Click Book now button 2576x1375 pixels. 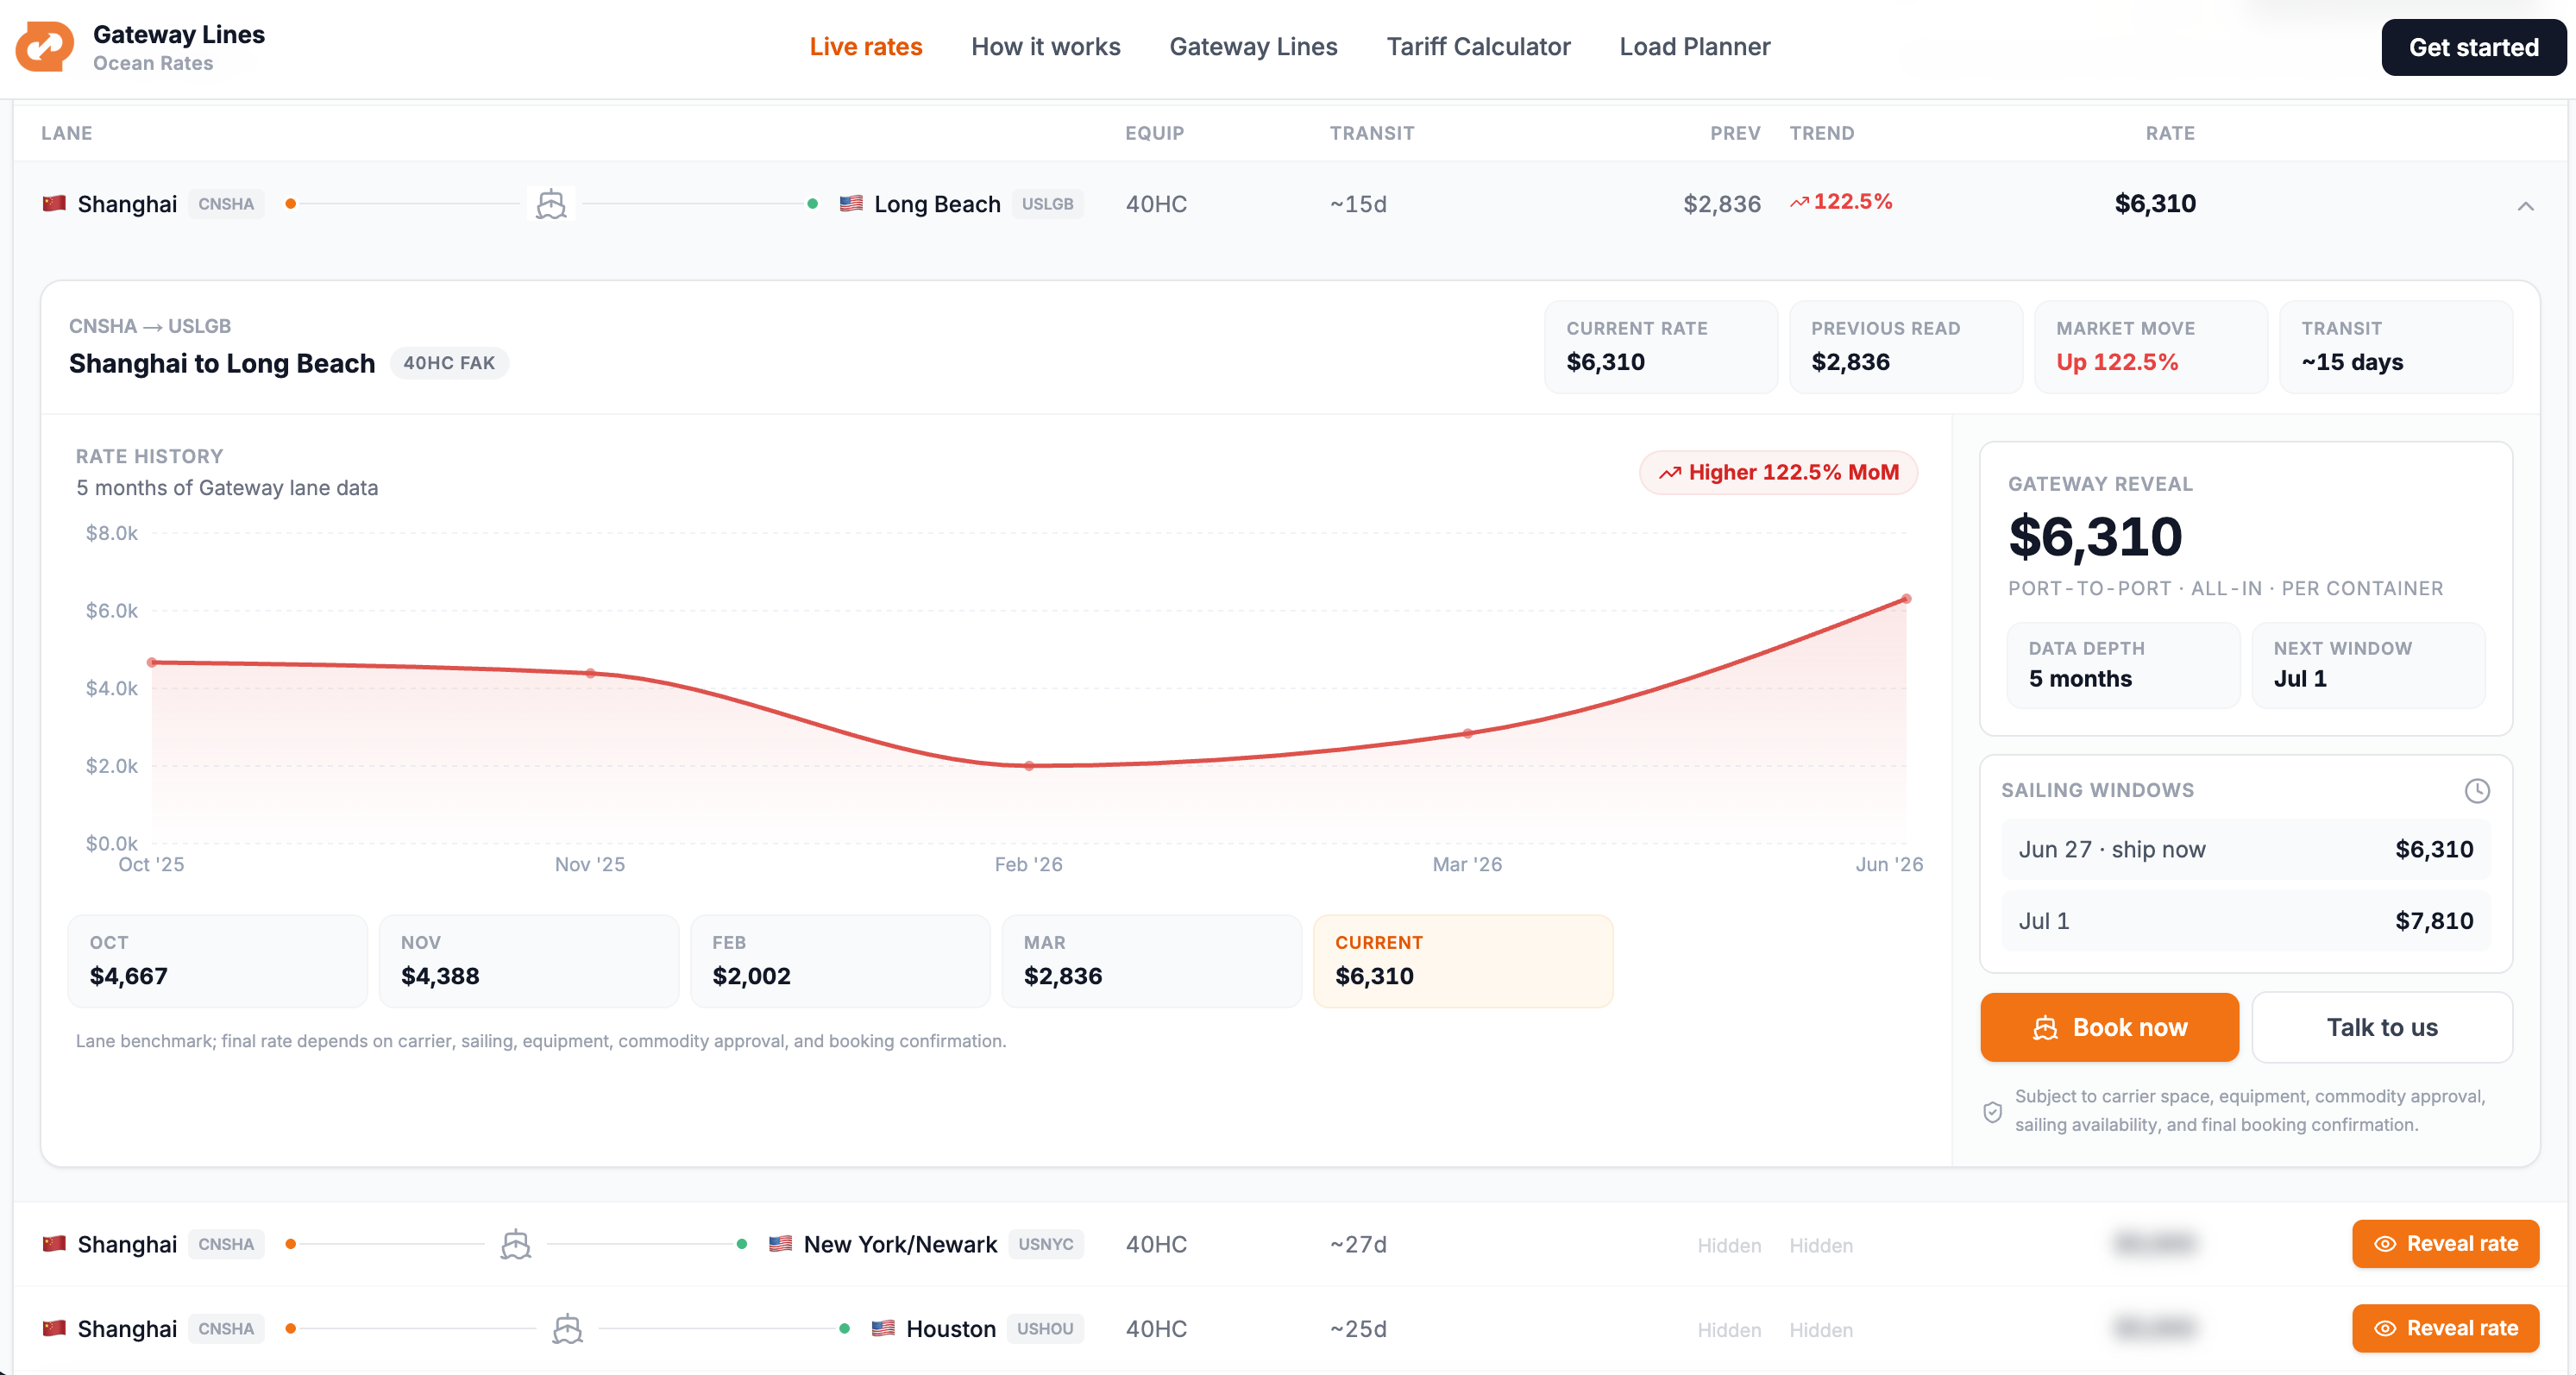click(x=2110, y=1027)
